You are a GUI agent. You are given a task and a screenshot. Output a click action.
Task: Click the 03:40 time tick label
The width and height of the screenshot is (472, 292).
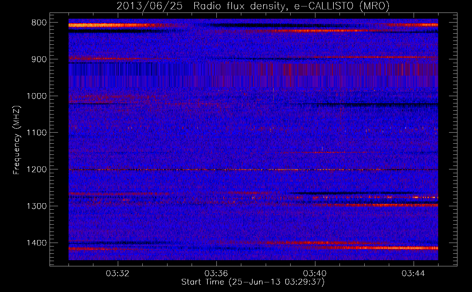(x=315, y=274)
